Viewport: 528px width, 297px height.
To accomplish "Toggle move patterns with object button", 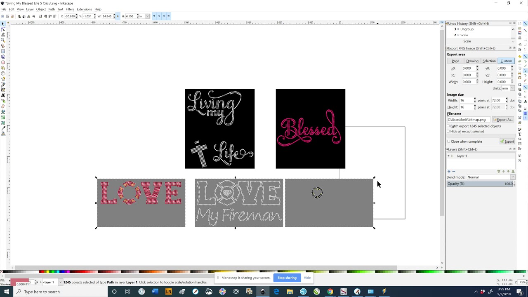I will 169,16.
